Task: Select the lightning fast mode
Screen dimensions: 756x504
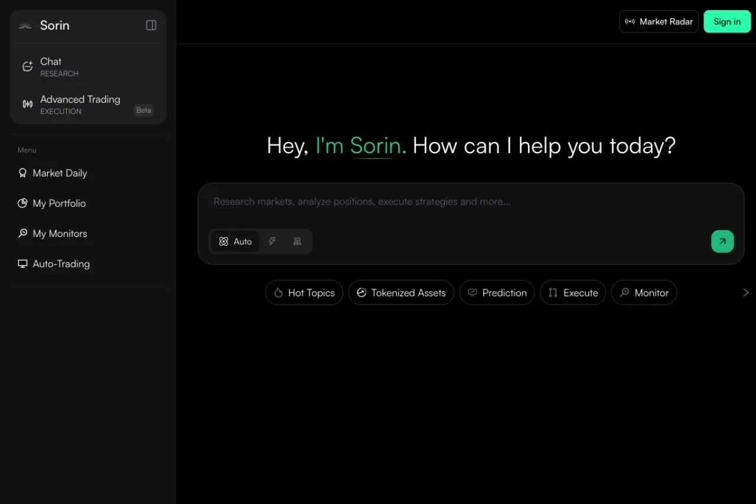Action: [272, 241]
